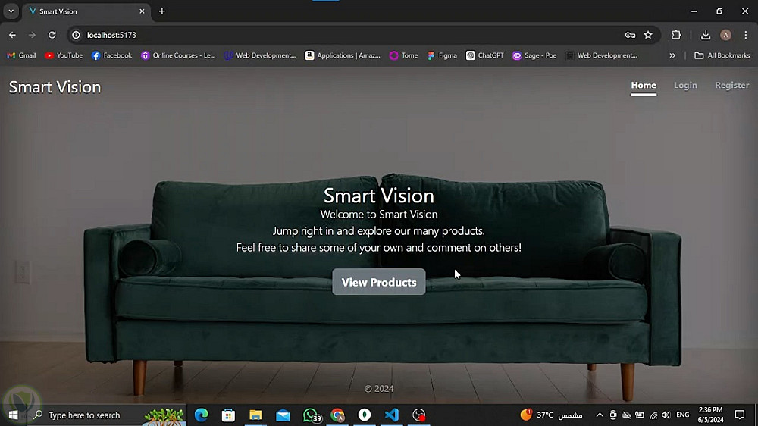Open the ChatGPT bookmark
This screenshot has width=758, height=426.
(485, 55)
